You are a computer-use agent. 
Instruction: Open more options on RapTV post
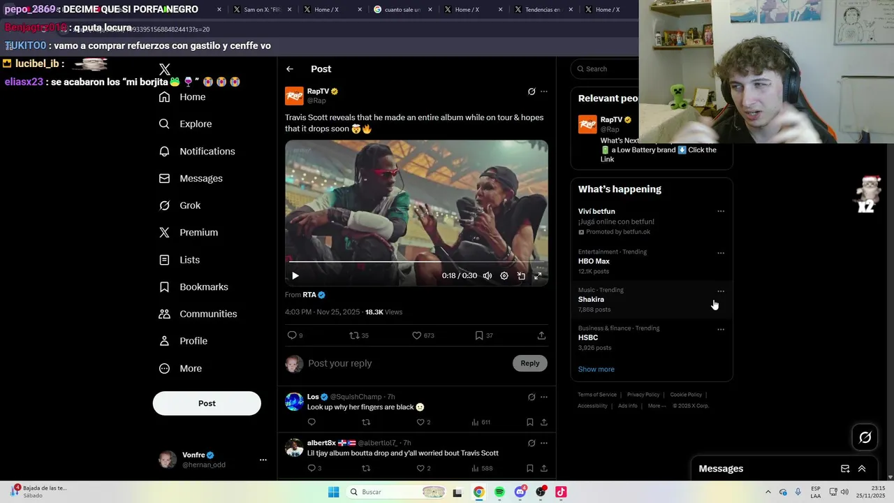(x=544, y=92)
